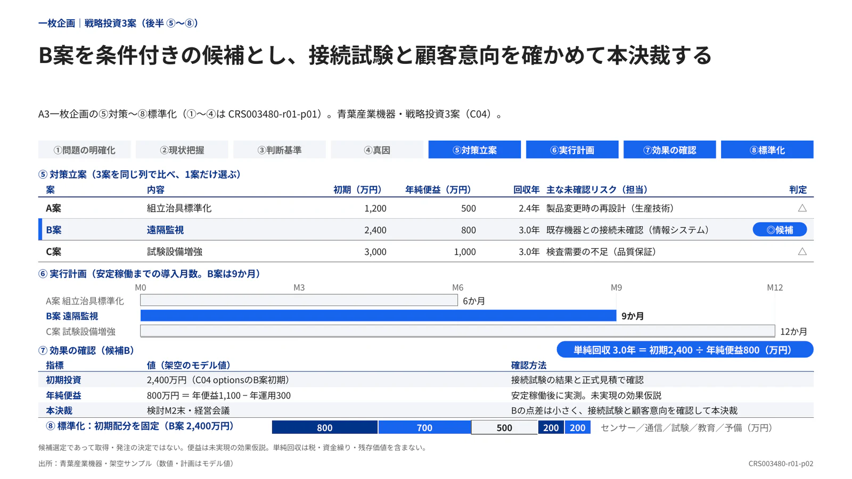Click the 単純回収 3.0年 formula pill
Image resolution: width=852 pixels, height=479 pixels.
685,350
